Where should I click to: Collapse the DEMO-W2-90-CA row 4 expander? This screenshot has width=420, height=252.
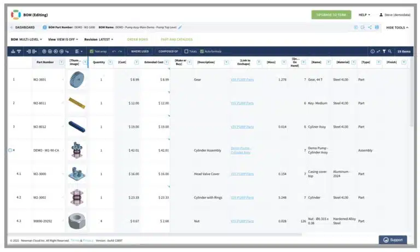tap(10, 150)
